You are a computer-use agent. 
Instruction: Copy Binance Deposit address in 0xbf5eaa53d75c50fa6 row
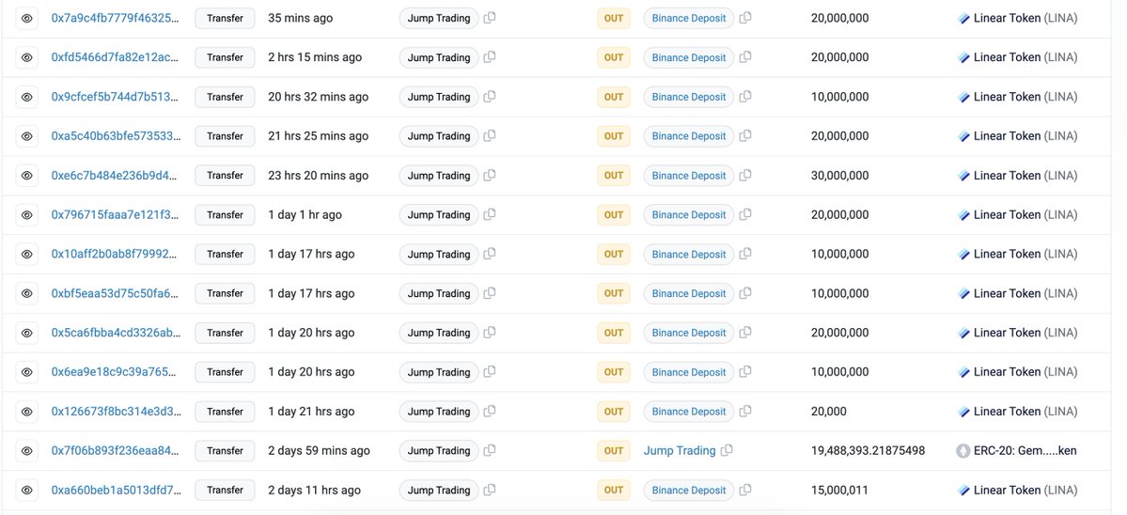[x=745, y=293]
